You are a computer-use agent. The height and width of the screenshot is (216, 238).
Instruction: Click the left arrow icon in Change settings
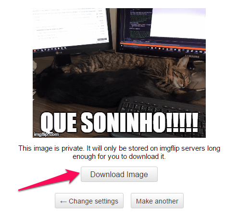(63, 202)
